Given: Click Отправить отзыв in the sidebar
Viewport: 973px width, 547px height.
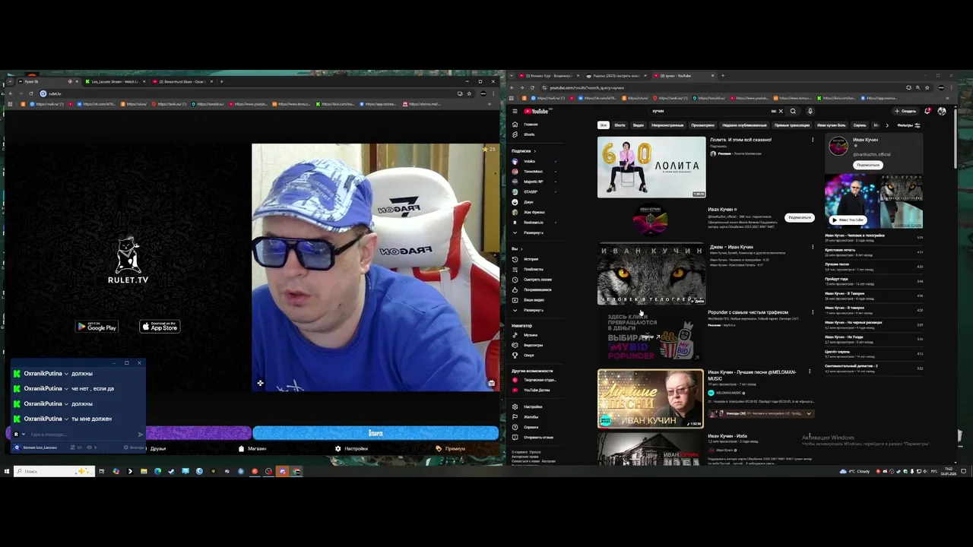Looking at the screenshot, I should click(x=537, y=437).
